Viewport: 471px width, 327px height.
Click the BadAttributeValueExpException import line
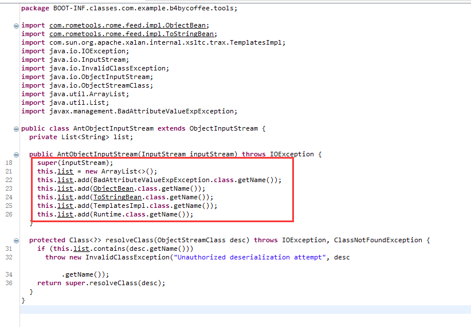coord(129,112)
